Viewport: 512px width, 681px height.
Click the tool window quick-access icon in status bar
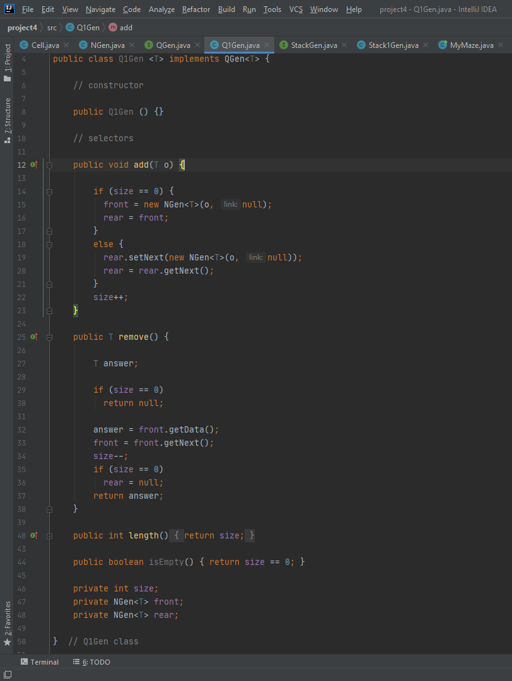[8, 675]
